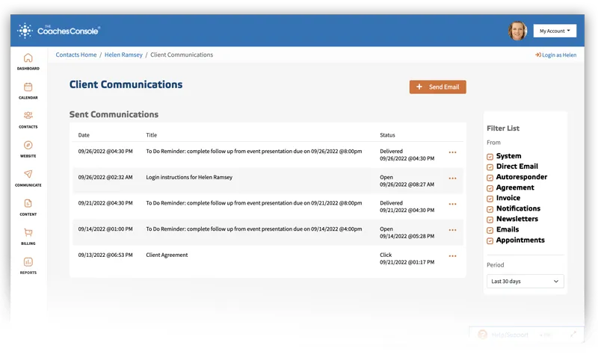598x357 pixels.
Task: Open the Reports chart icon
Action: coord(28,261)
